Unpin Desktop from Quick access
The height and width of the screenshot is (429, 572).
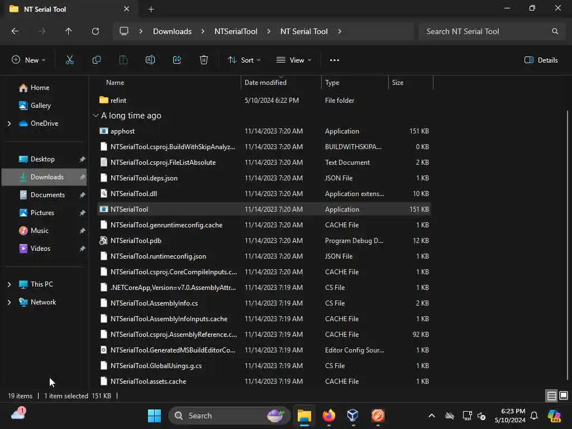tap(83, 159)
